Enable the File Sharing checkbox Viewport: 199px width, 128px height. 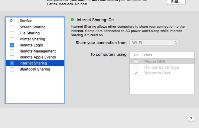point(12,33)
